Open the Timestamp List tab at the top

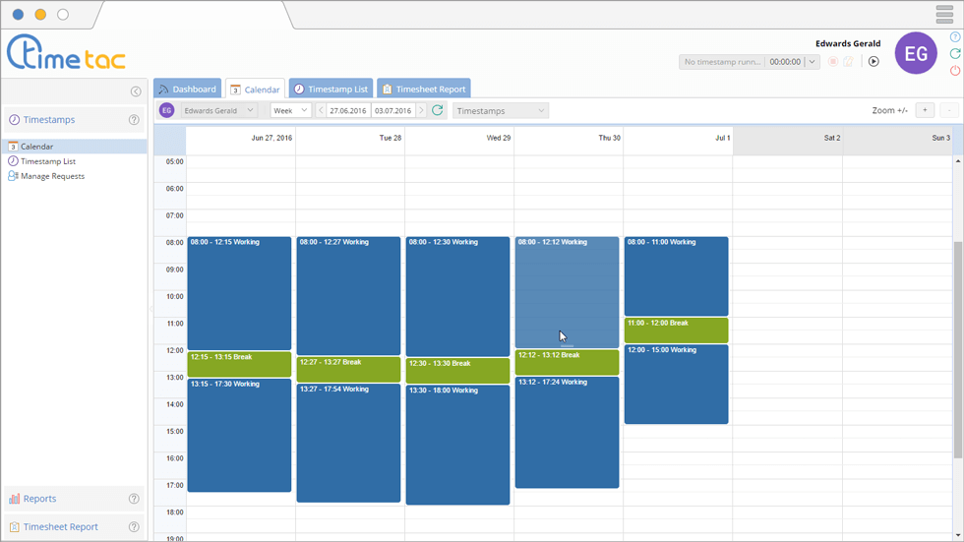(x=331, y=90)
